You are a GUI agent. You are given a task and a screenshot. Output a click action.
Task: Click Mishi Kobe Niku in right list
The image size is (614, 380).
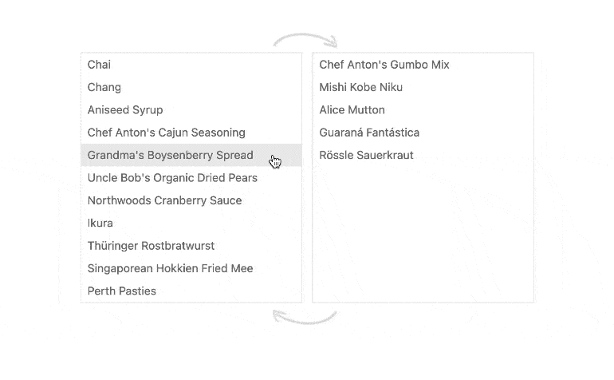pyautogui.click(x=361, y=87)
